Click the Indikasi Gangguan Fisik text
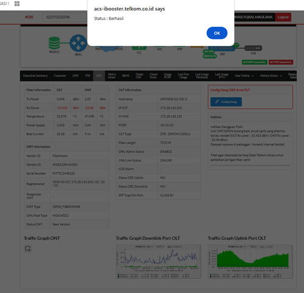Viewport: 304px width, 293px height. click(227, 127)
